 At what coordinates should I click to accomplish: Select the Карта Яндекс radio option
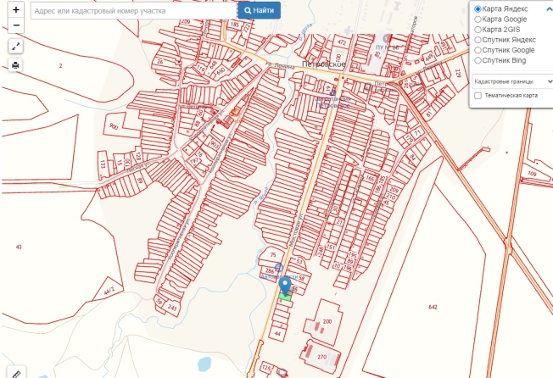coord(478,8)
